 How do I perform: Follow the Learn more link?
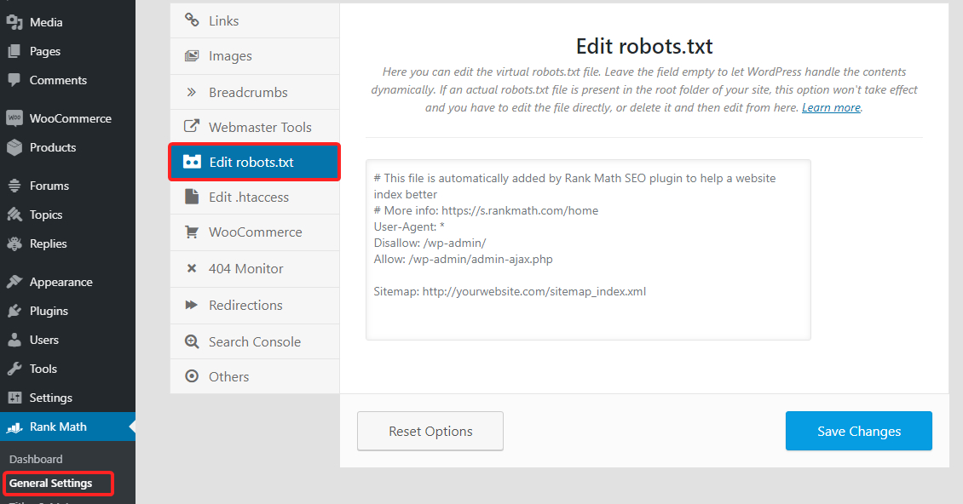[831, 108]
